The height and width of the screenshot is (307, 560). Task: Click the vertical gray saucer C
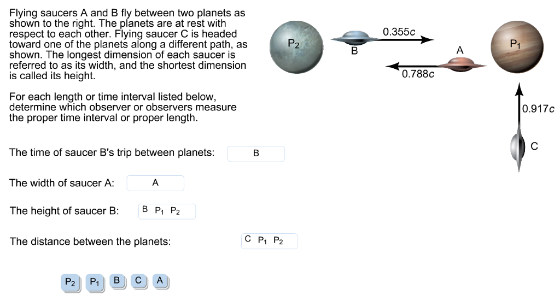pyautogui.click(x=516, y=147)
